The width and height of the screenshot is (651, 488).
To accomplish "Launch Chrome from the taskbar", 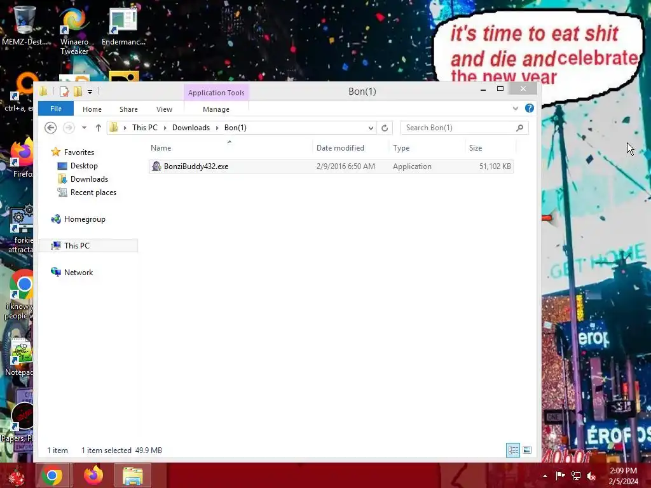I will tap(53, 475).
